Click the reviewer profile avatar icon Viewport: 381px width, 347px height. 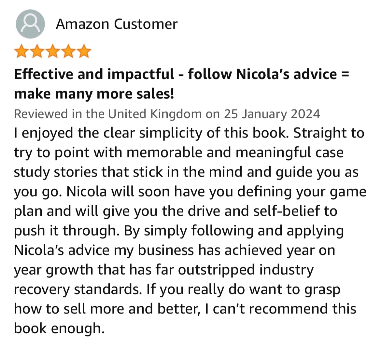[30, 24]
